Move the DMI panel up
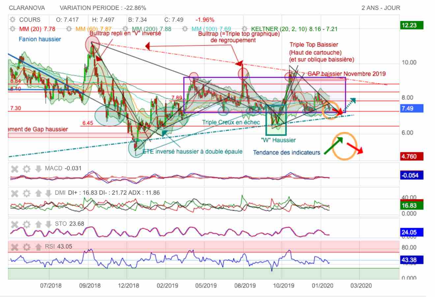The width and height of the screenshot is (435, 297). (x=38, y=193)
